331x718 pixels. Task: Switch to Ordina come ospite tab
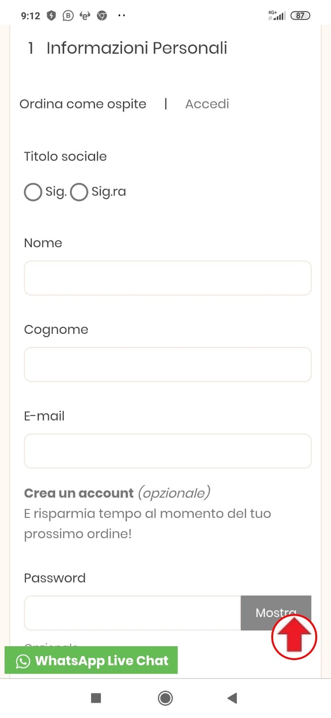click(x=83, y=104)
